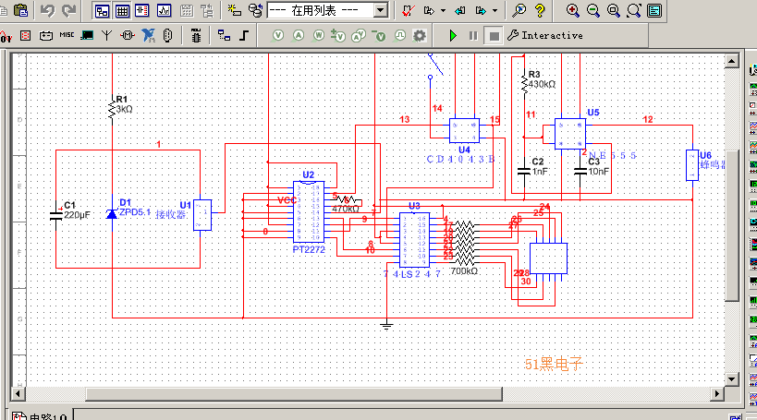This screenshot has width=757, height=420.
Task: Place an RF antenna component
Action: pos(106,35)
